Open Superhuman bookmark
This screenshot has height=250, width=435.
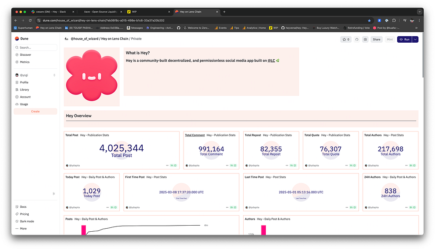(x=23, y=28)
